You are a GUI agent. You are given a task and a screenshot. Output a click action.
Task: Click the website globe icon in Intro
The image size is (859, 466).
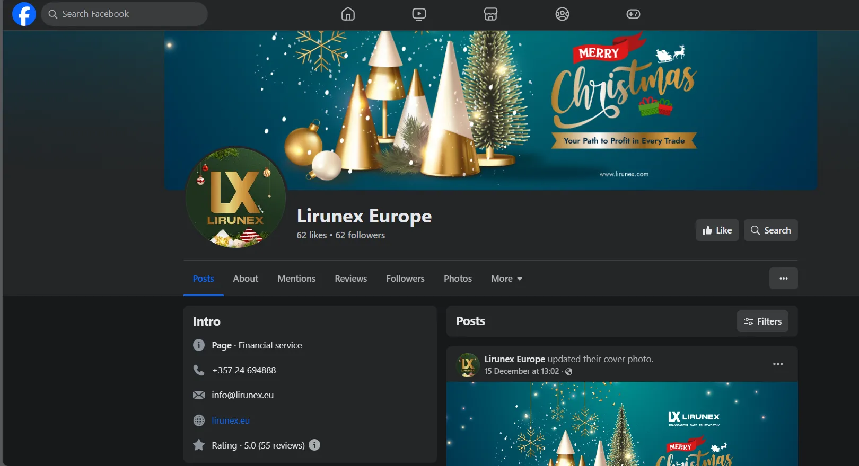tap(199, 420)
